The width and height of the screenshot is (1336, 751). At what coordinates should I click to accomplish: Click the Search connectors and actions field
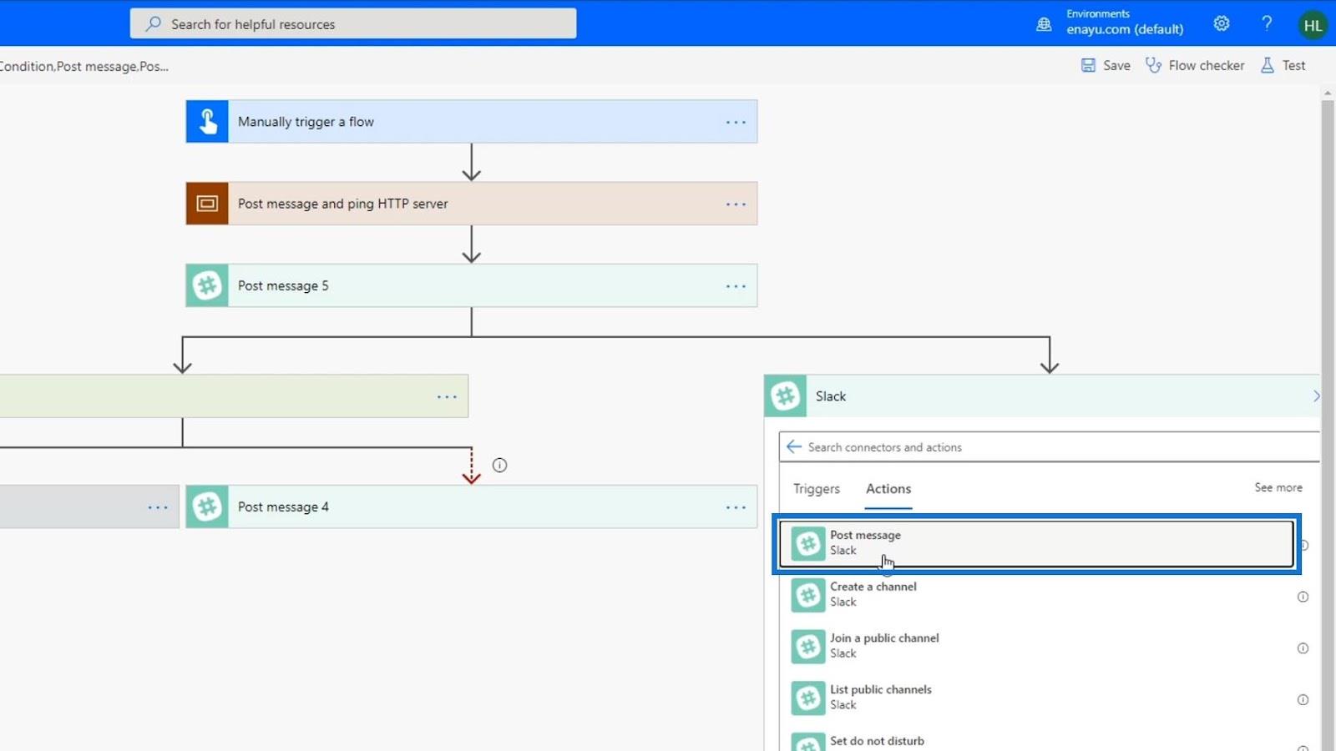1050,446
